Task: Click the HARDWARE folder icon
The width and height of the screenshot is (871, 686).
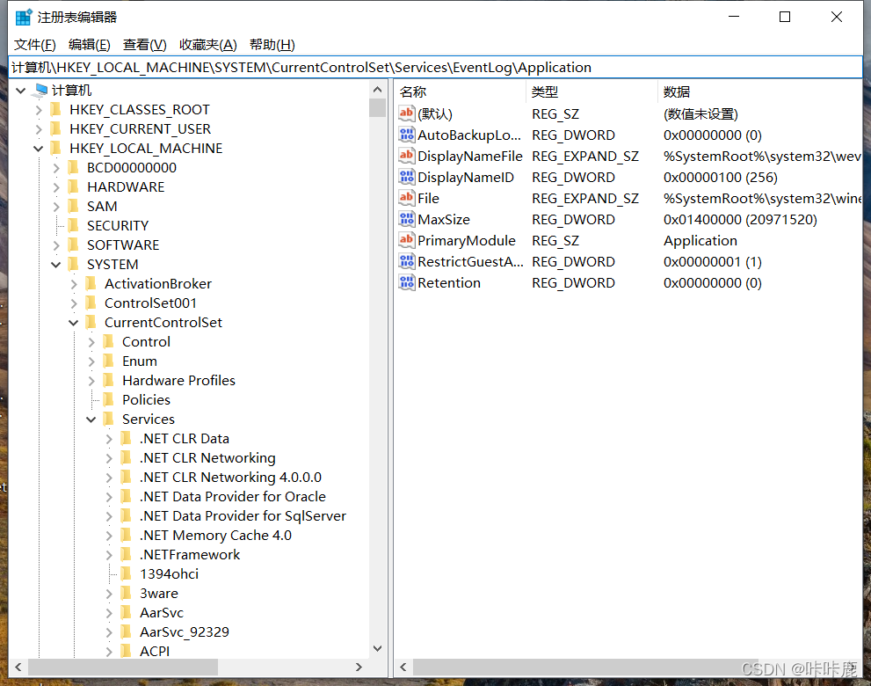Action: [73, 186]
